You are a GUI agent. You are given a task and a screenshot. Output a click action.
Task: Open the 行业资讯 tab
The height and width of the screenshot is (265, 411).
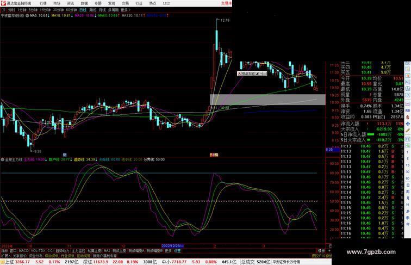coord(67,256)
